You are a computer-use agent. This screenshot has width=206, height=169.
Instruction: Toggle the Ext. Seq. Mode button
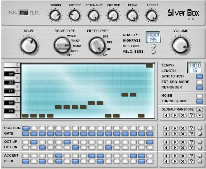pos(199,82)
